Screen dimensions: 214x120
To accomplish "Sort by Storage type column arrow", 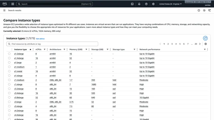I will click(135, 49).
